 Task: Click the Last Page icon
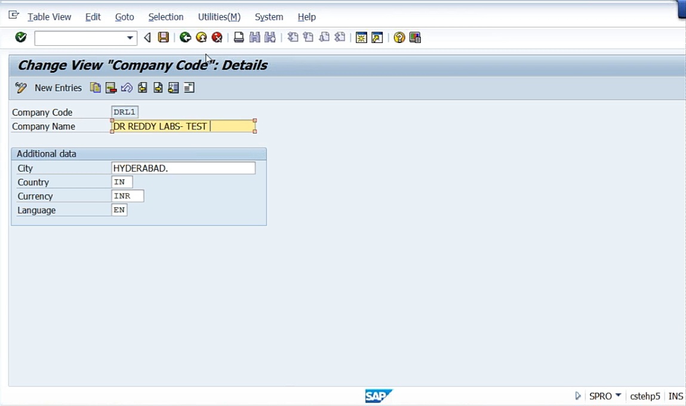tap(340, 38)
